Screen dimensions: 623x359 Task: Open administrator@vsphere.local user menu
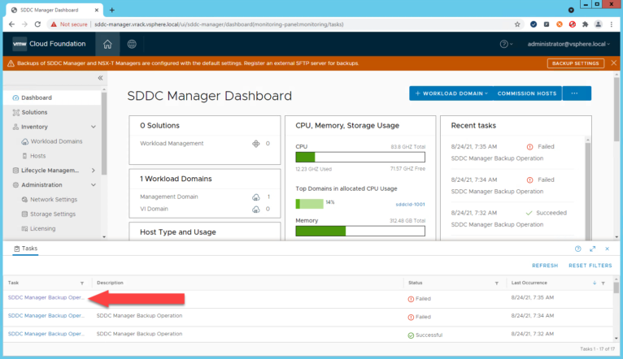(569, 44)
